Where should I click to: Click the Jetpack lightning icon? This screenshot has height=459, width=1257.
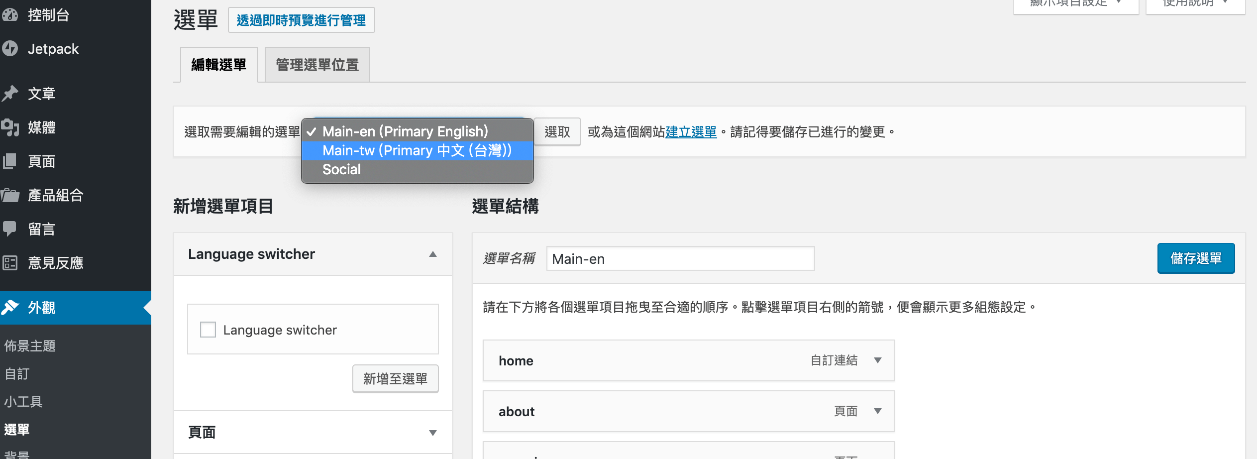pyautogui.click(x=10, y=49)
